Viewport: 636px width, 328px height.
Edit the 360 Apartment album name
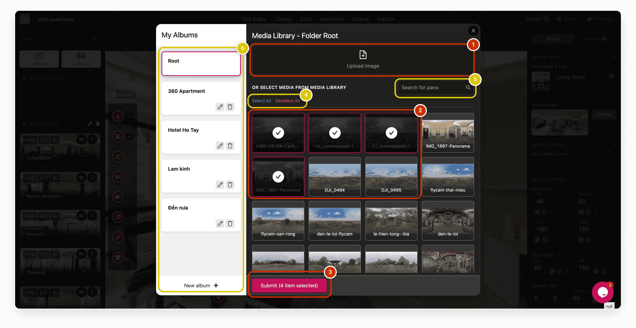point(220,107)
